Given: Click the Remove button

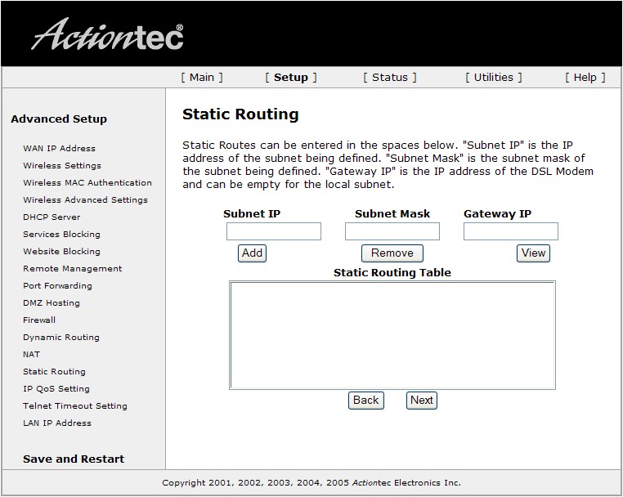Looking at the screenshot, I should [392, 253].
